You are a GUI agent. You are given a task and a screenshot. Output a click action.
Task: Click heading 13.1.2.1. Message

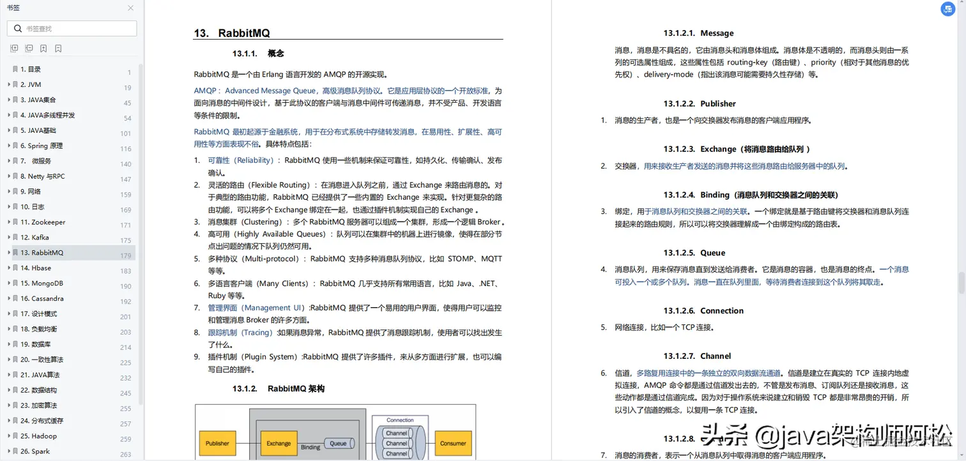pyautogui.click(x=698, y=33)
